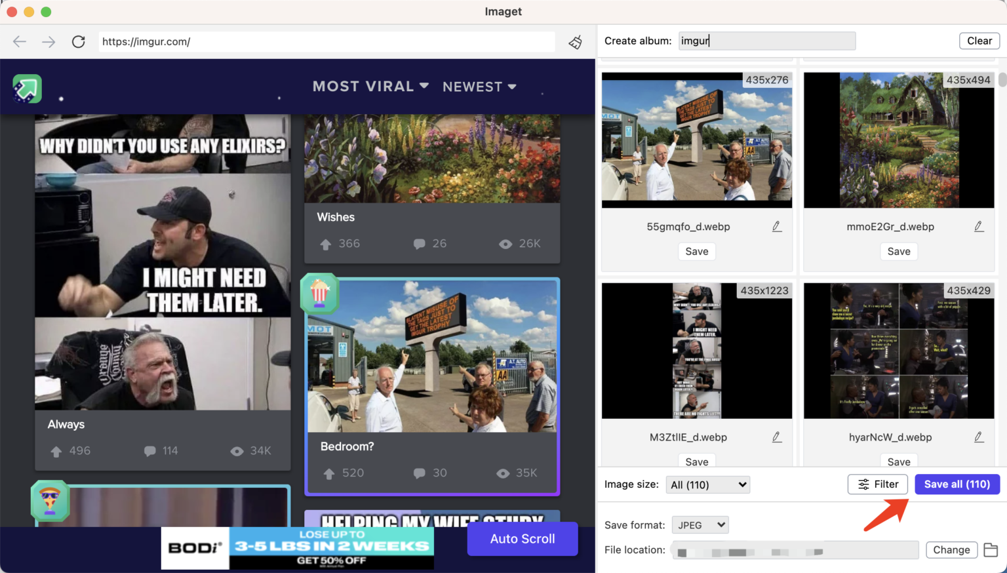Click the right panel scrollbar
The width and height of the screenshot is (1007, 573).
coord(1002,81)
